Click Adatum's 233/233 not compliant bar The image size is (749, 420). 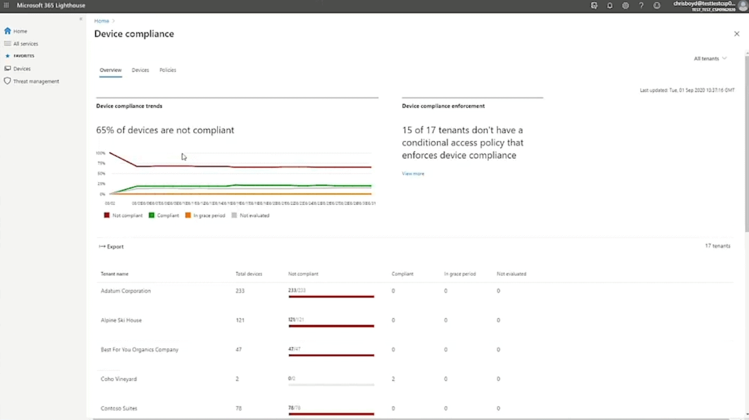331,297
